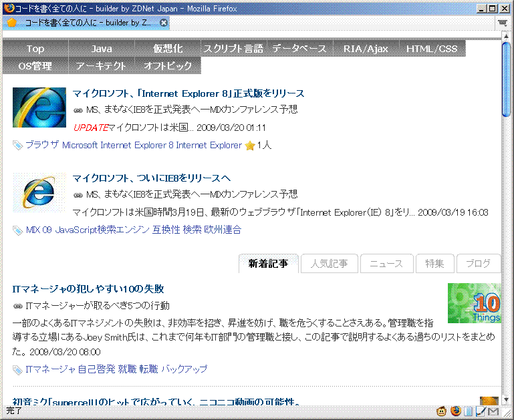Click chain link icon under ついにIE8 headline
This screenshot has width=514, height=420.
(78, 196)
